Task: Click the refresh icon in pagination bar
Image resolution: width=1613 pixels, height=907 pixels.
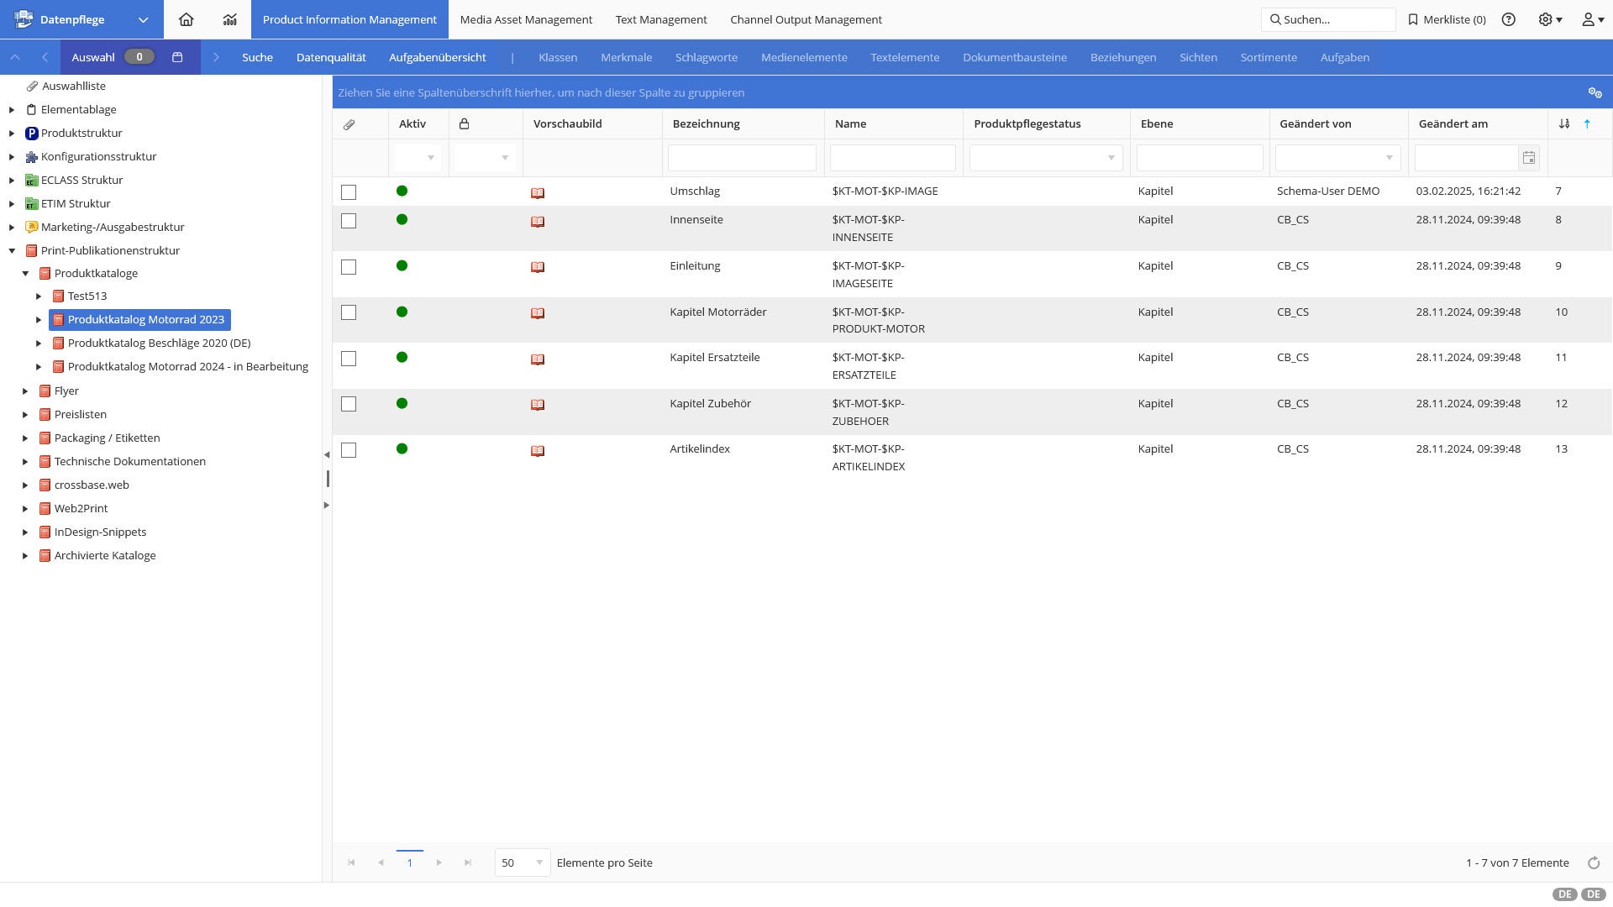Action: coord(1594,862)
